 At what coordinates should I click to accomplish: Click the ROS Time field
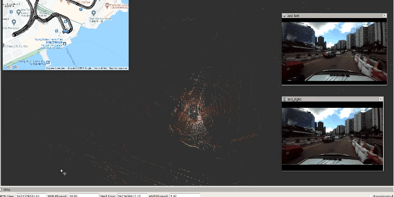coord(31,195)
